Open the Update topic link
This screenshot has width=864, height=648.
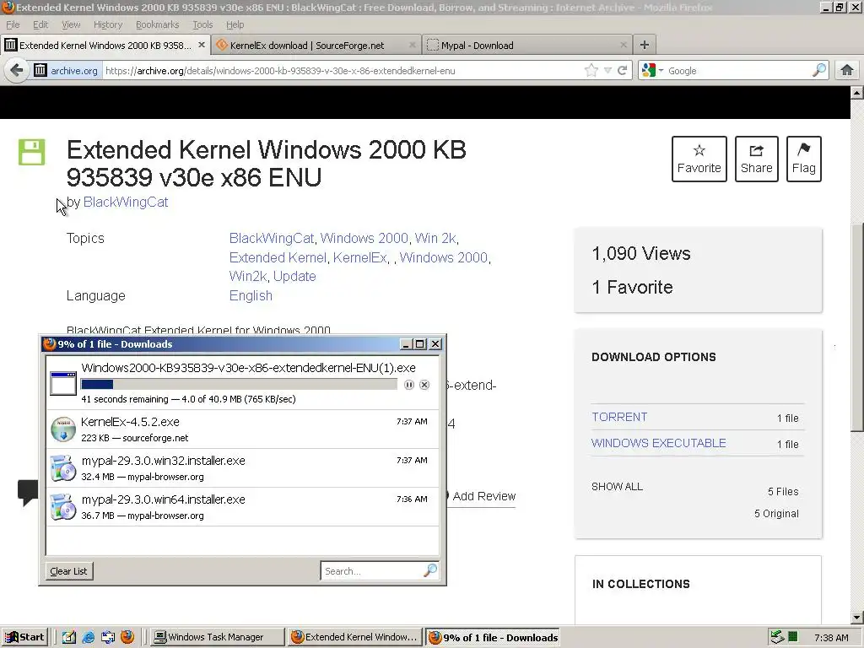[x=294, y=276]
